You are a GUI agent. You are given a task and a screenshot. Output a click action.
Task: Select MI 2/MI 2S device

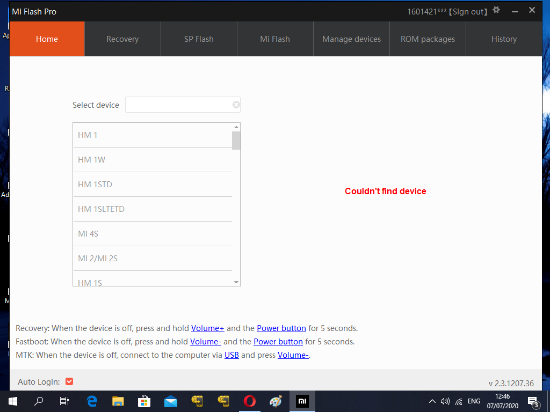point(153,259)
